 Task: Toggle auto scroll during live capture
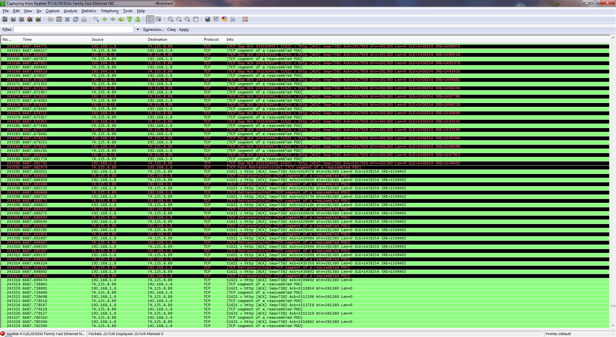coord(158,20)
